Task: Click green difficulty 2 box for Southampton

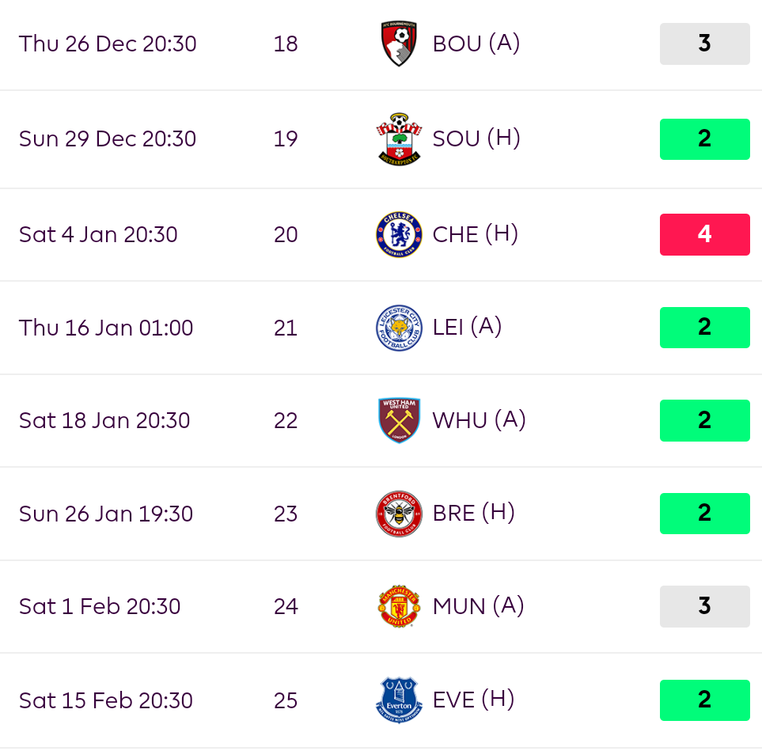Action: click(705, 139)
